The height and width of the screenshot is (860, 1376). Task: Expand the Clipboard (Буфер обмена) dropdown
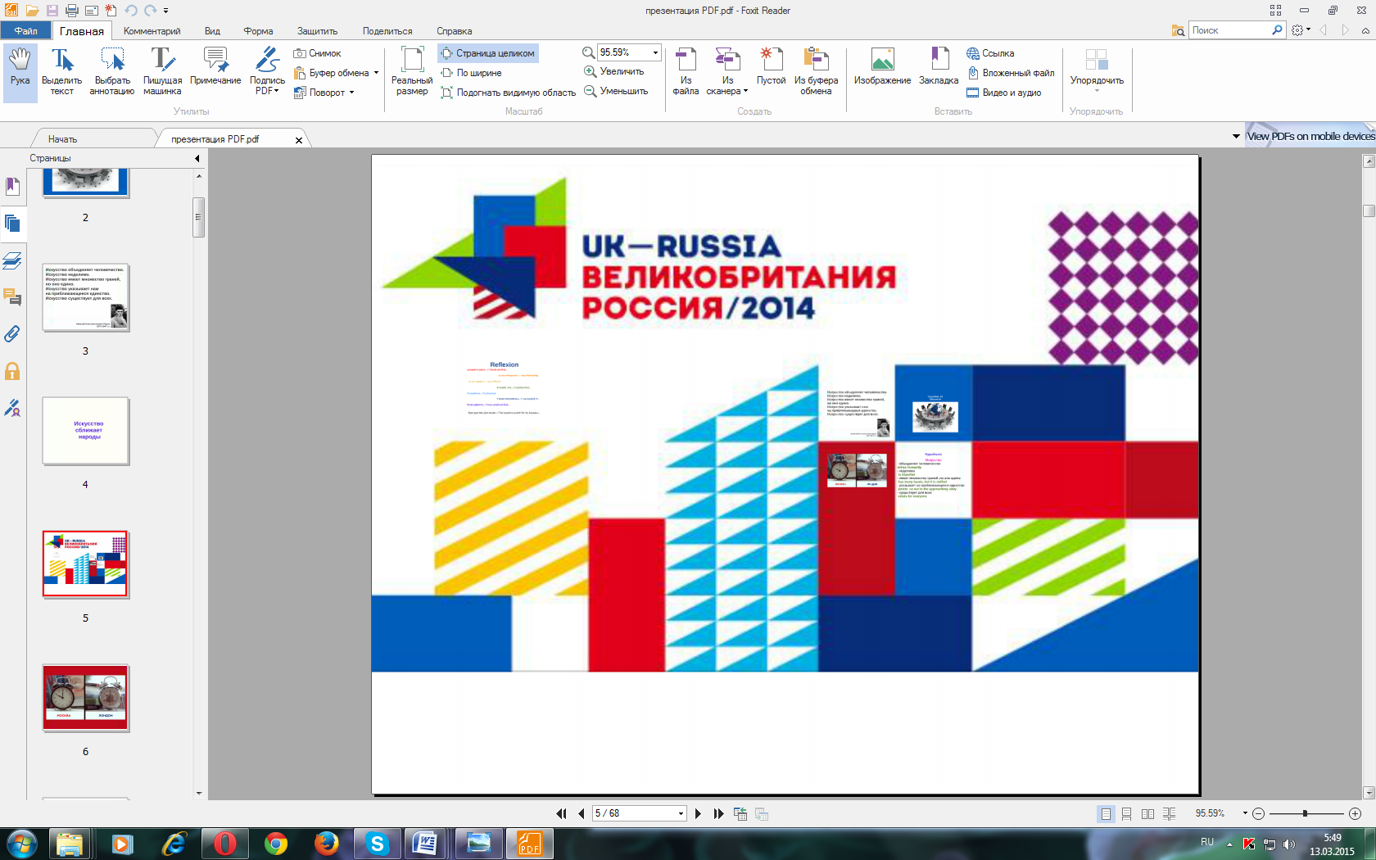376,73
